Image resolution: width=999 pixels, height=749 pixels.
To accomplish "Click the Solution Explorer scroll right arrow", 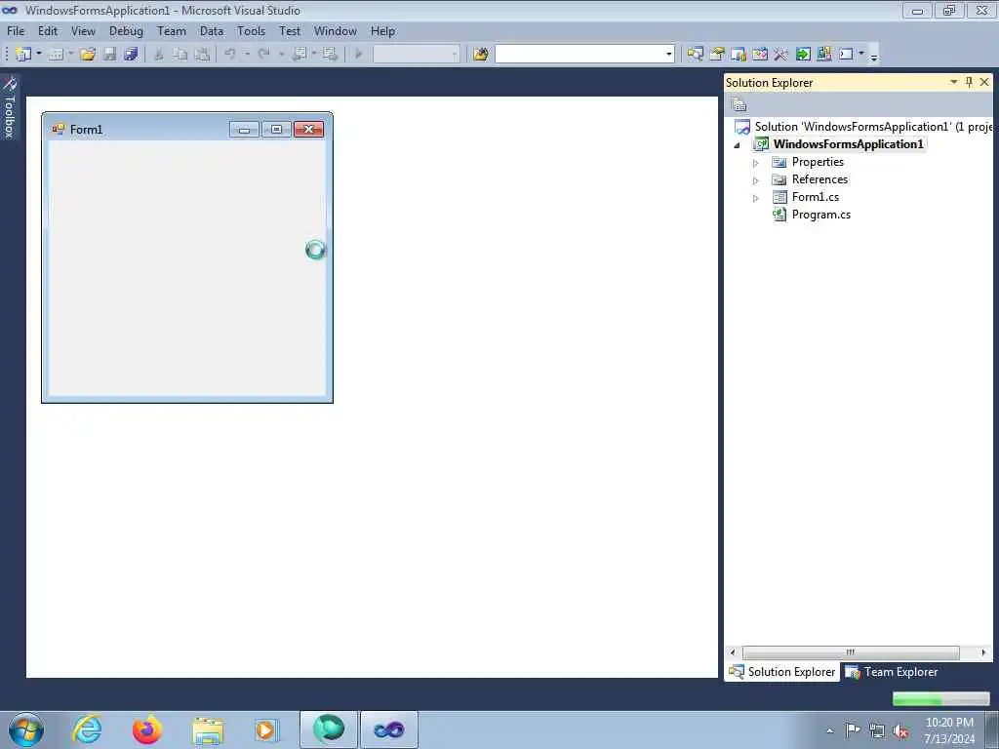I will [x=983, y=652].
